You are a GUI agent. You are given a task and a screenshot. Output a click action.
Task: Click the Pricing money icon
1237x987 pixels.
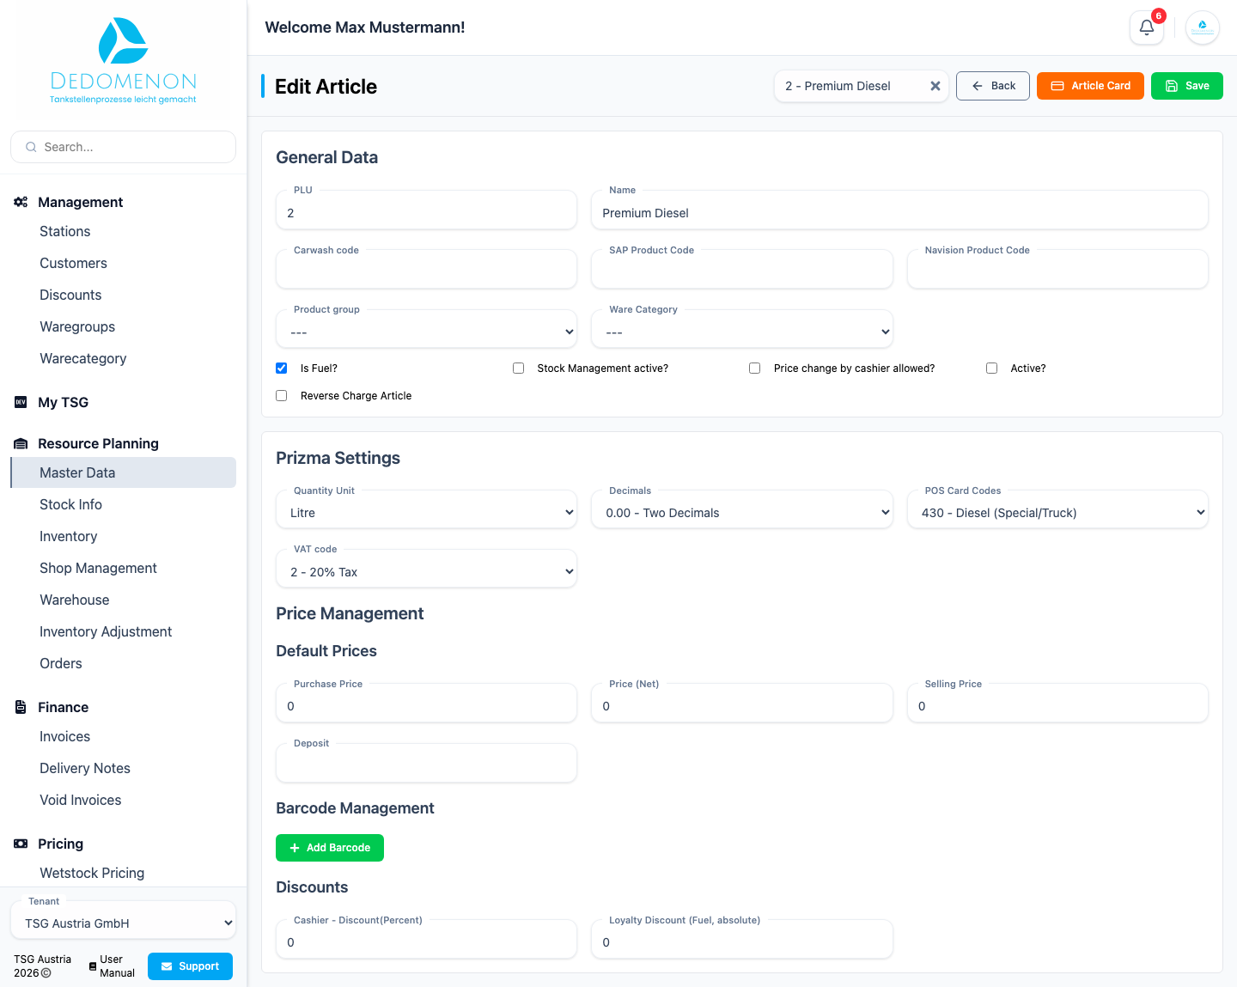click(x=21, y=844)
